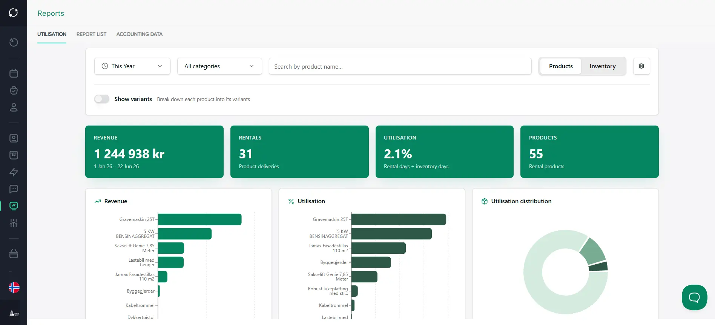The width and height of the screenshot is (715, 325).
Task: Click the company logo at sidebar bottom
Action: tap(14, 313)
